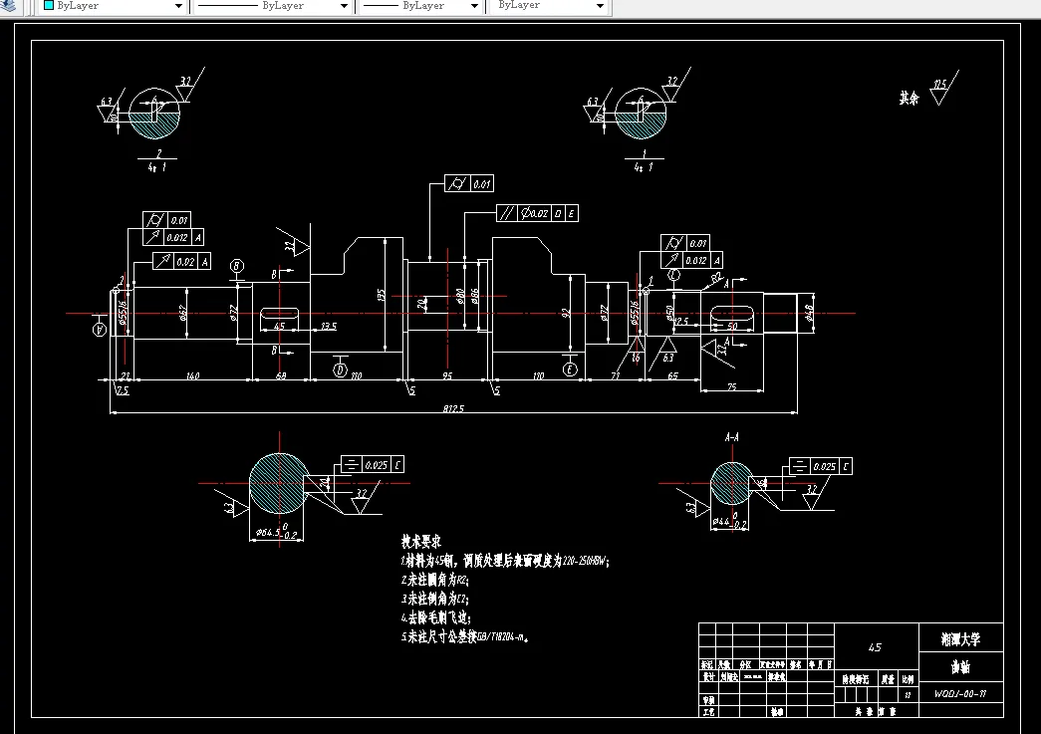Select the ø62 diameter dimension

pyautogui.click(x=182, y=313)
